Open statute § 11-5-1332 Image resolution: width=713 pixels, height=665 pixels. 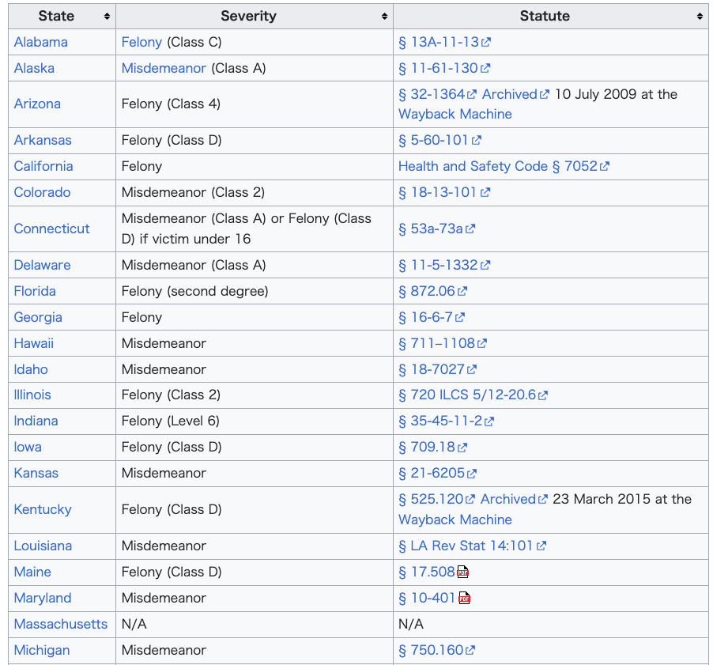(439, 265)
